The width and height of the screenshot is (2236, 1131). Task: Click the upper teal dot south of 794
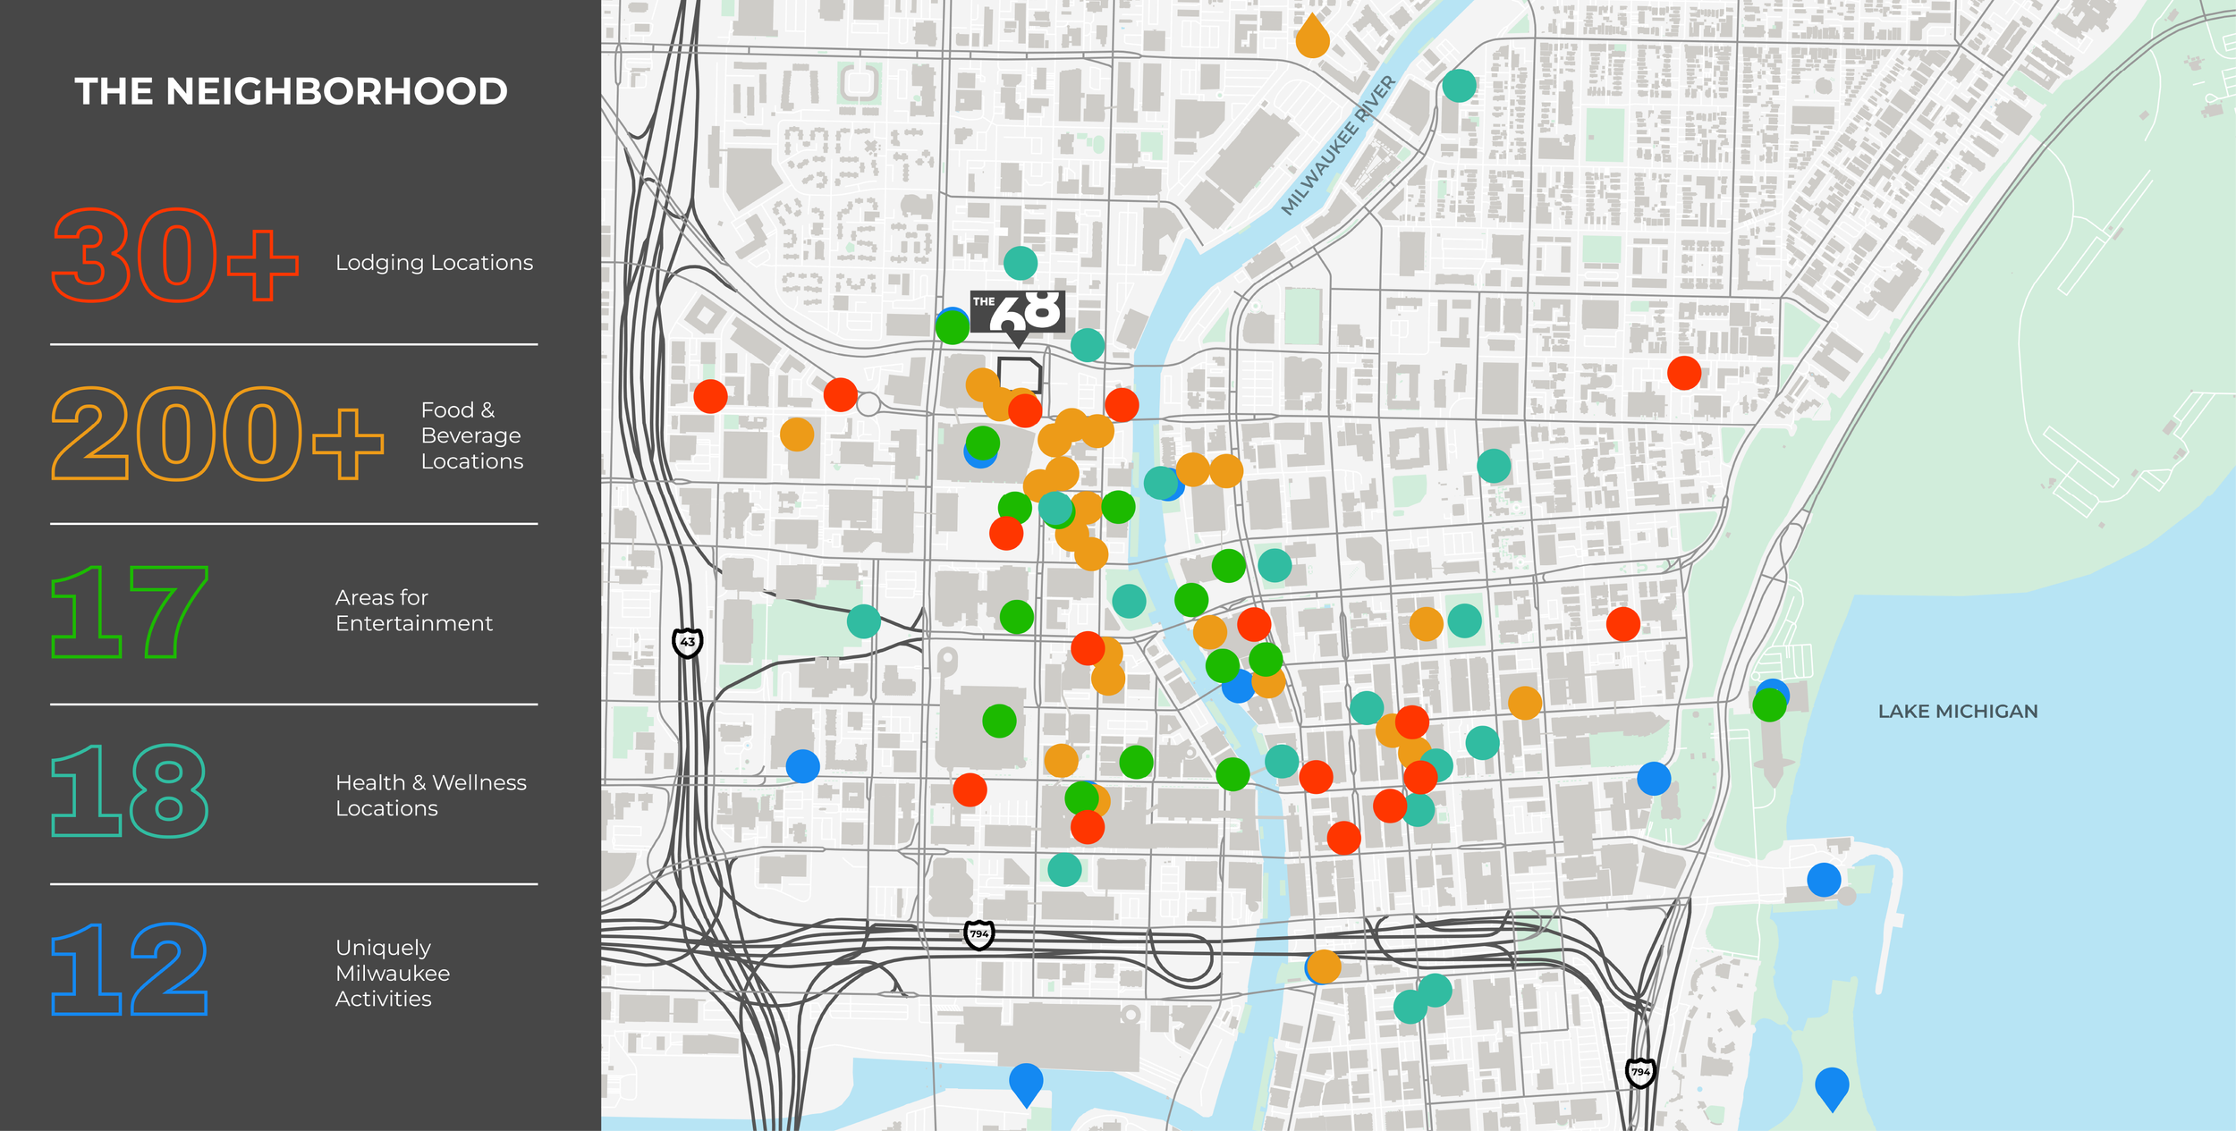(1435, 991)
